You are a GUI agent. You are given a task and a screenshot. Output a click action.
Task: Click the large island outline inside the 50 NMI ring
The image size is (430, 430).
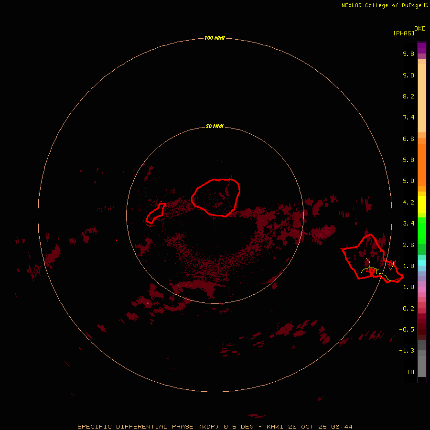coord(216,197)
